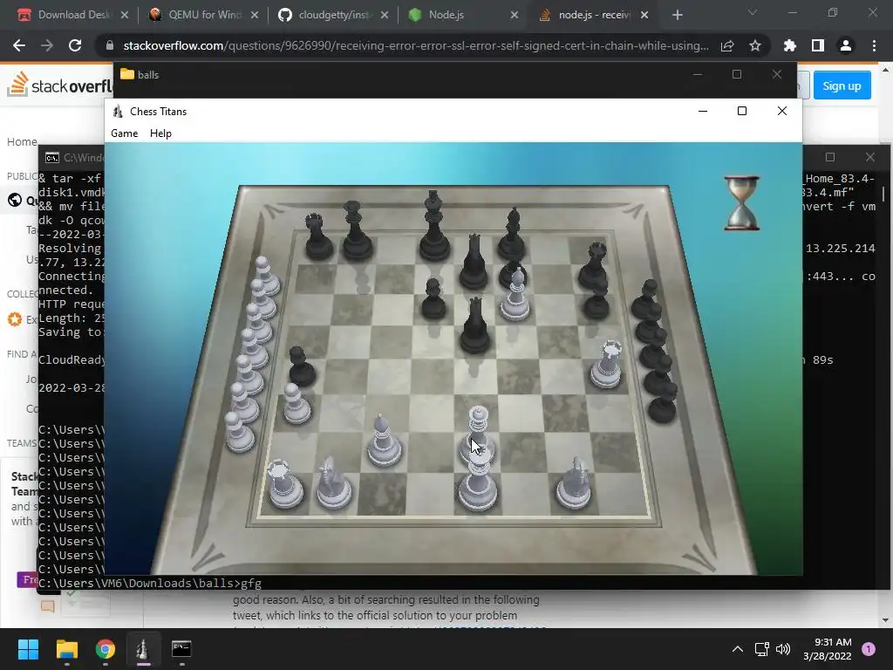Click Chess Titans taskbar icon

pos(144,649)
